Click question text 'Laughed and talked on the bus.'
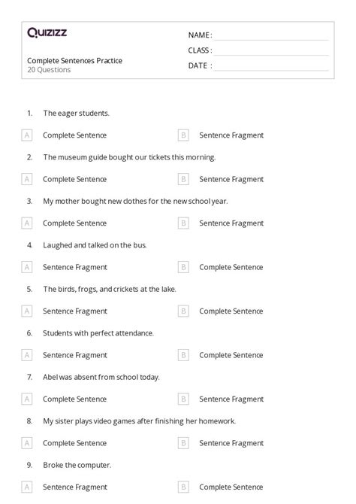The image size is (356, 504). click(x=95, y=245)
